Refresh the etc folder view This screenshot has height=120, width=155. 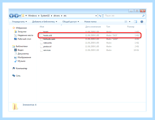pos(100,16)
